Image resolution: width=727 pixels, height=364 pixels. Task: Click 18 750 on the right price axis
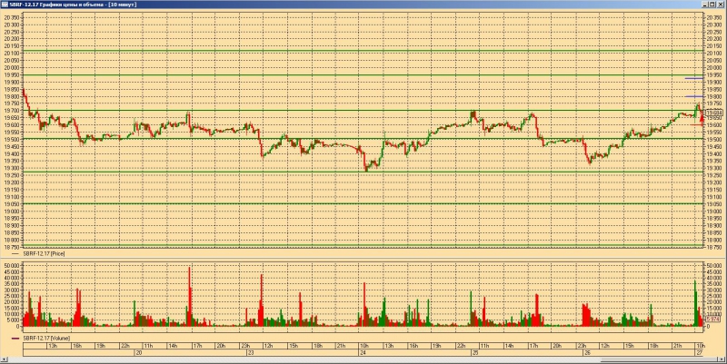713,247
